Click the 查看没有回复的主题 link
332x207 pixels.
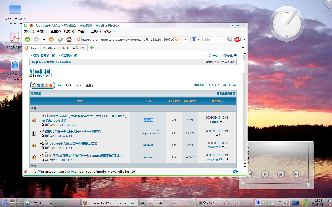(x=42, y=56)
